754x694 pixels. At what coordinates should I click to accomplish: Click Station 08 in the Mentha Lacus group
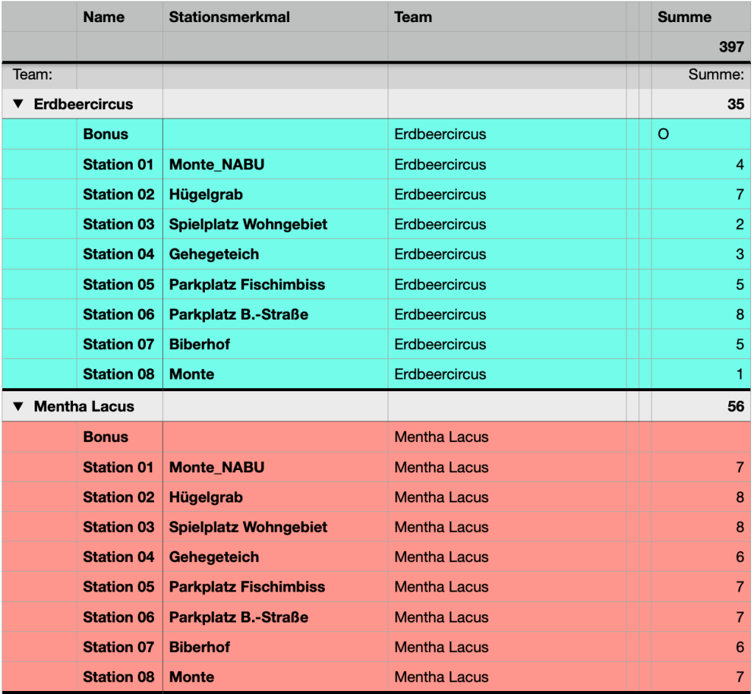tap(119, 677)
